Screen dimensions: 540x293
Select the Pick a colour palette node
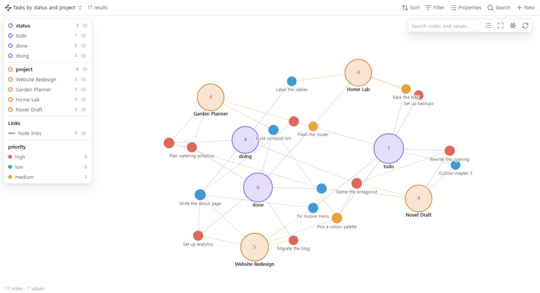pyautogui.click(x=337, y=218)
